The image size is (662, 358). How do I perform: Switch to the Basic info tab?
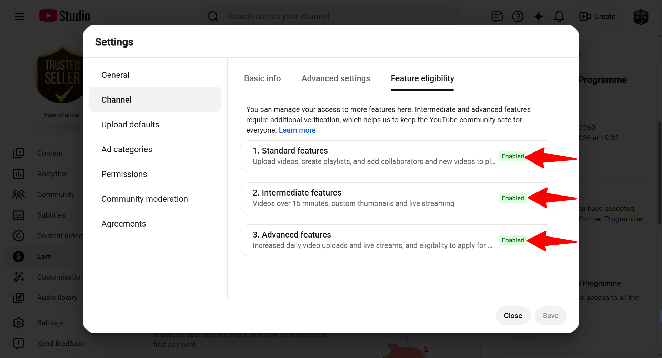262,78
